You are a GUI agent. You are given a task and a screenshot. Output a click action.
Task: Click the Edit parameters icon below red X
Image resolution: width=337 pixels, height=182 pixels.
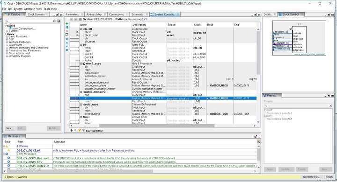pos(67,35)
